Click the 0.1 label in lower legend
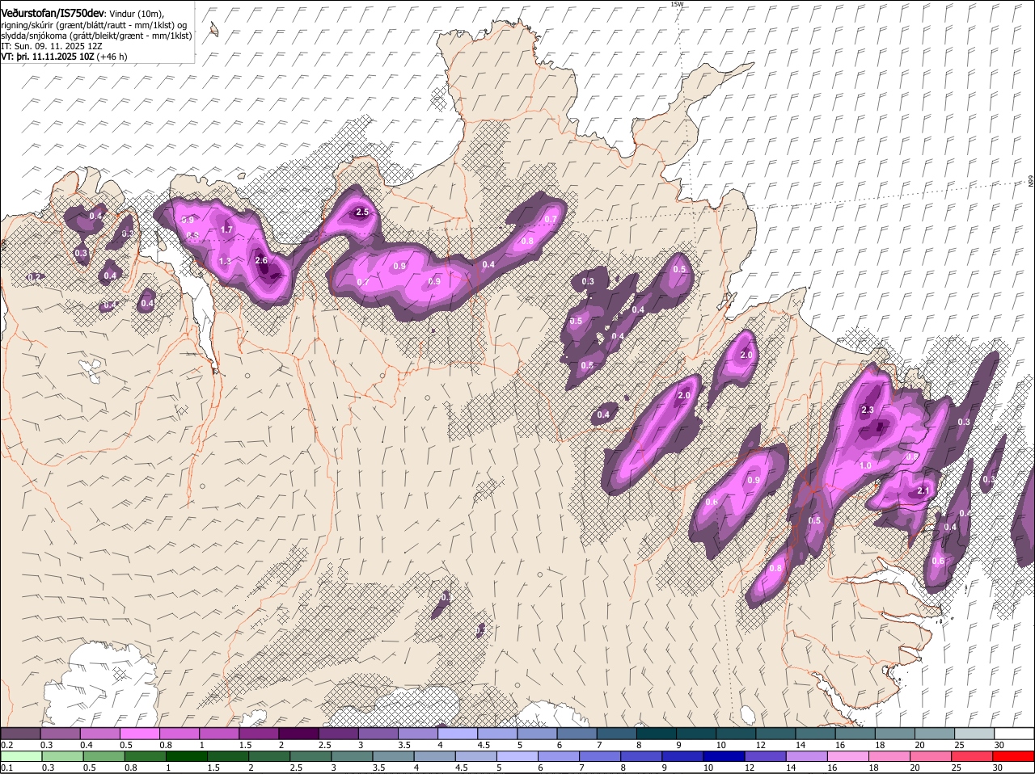 [6, 768]
